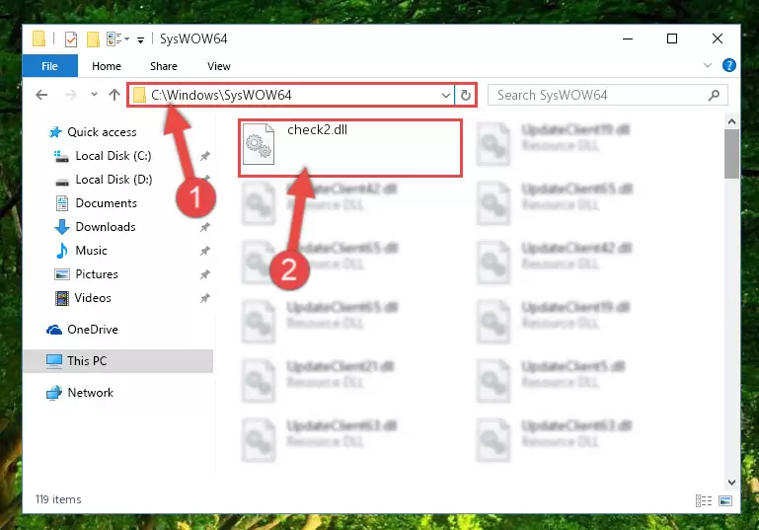Click the This PC monitor icon
759x530 pixels.
pos(54,361)
